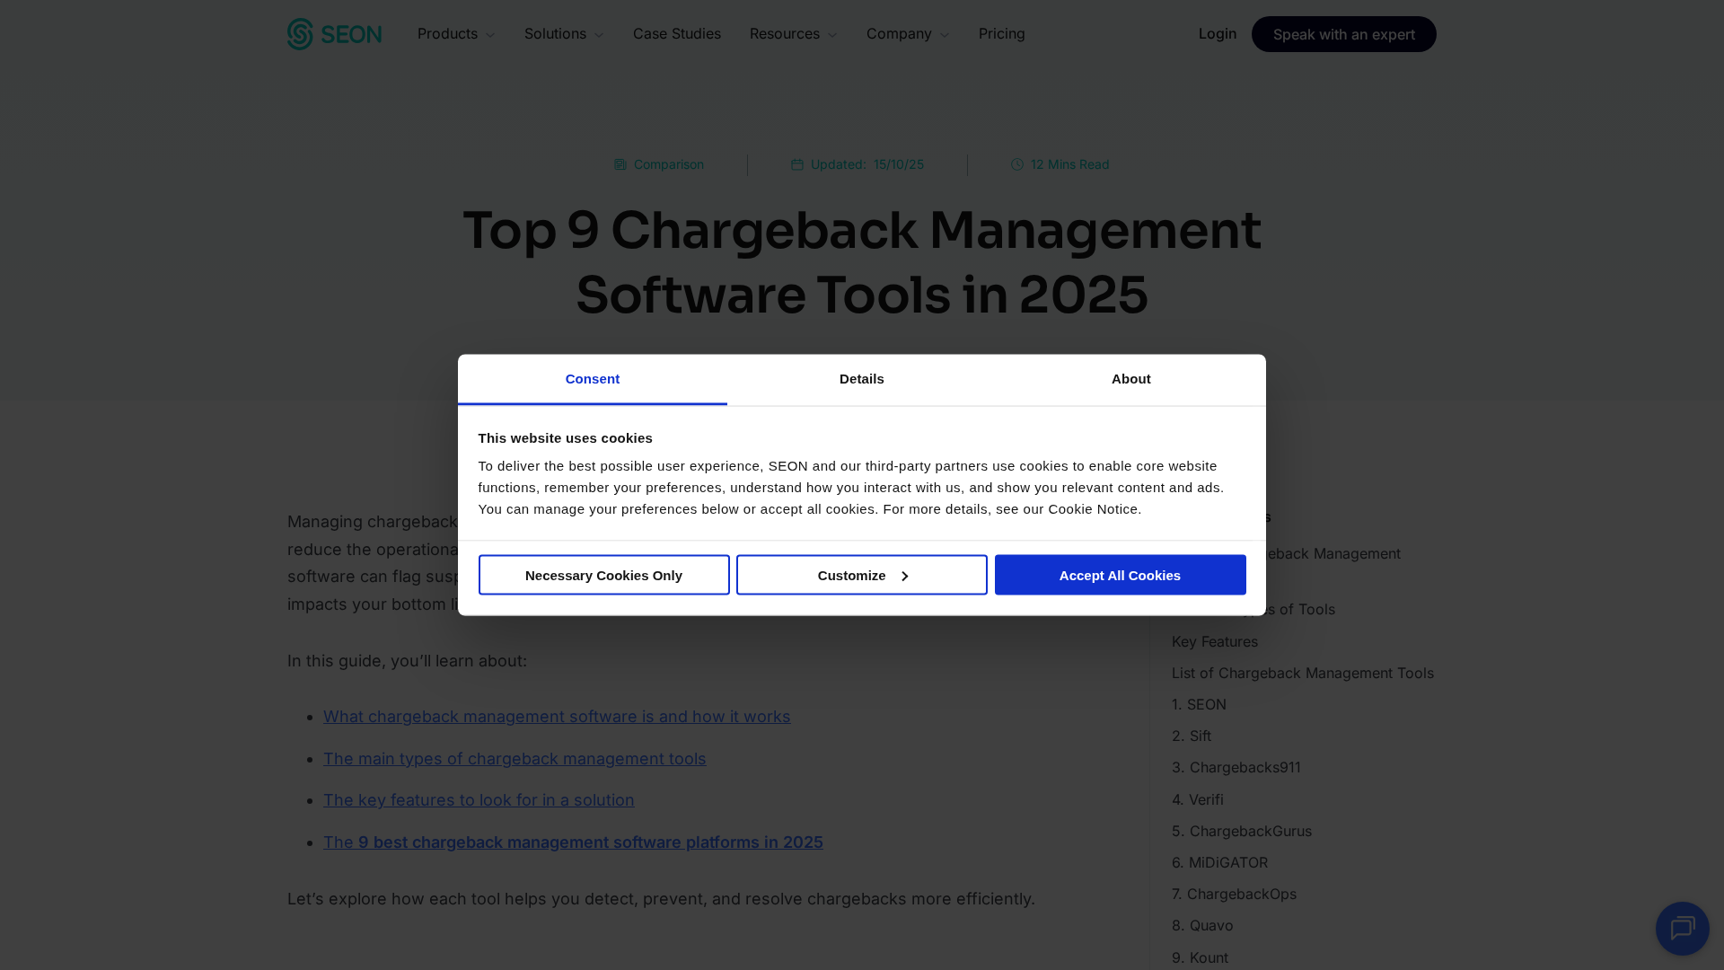Viewport: 1724px width, 970px height.
Task: Expand the Products dropdown menu
Action: (x=456, y=34)
